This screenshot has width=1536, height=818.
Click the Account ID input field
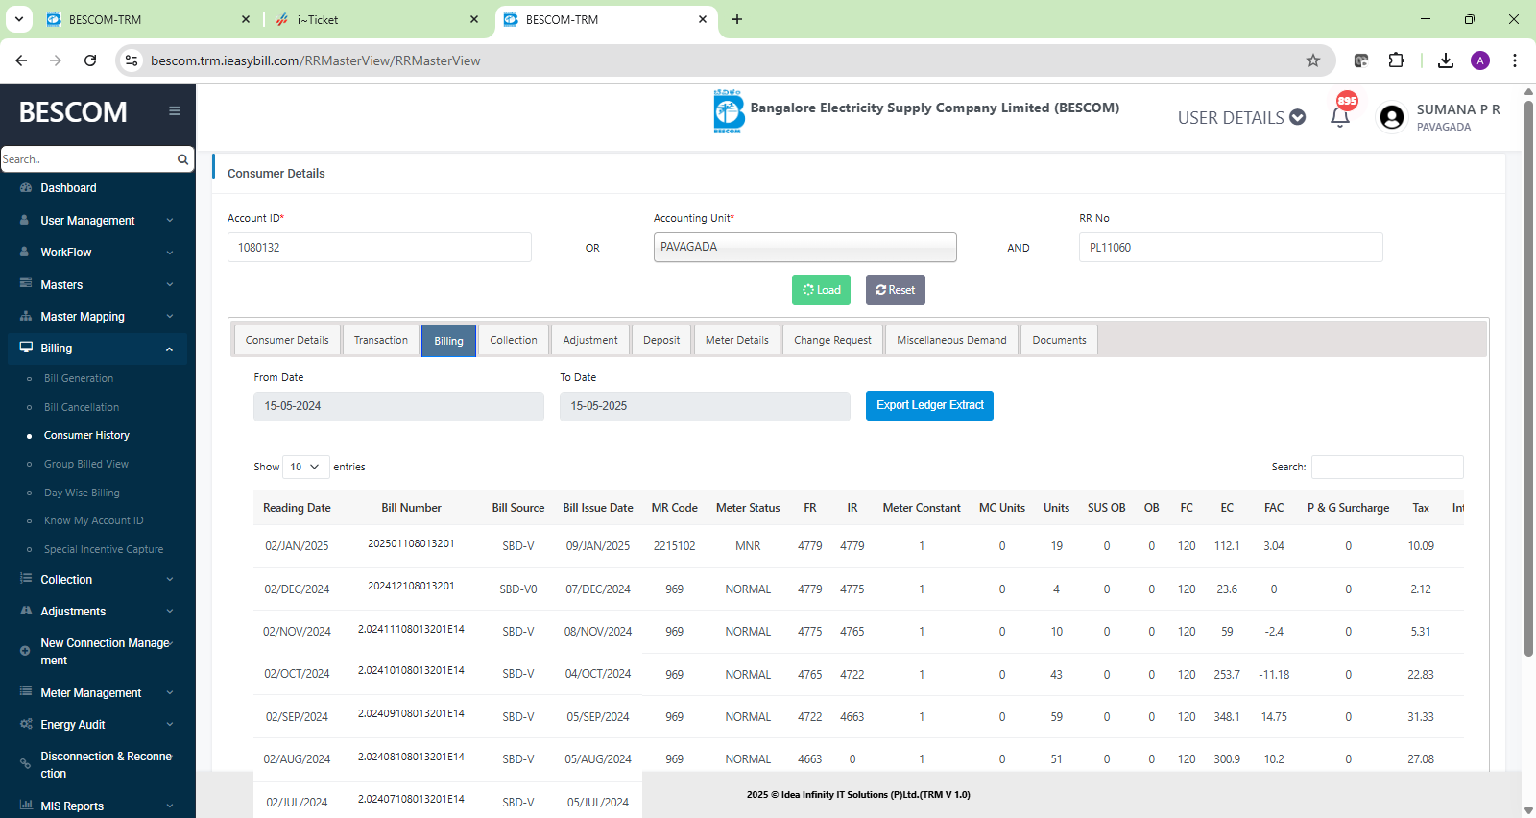[x=379, y=247]
